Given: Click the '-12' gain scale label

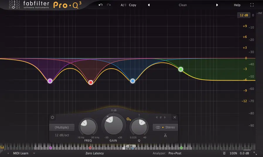Looking at the screenshot, I should [x=244, y=101].
